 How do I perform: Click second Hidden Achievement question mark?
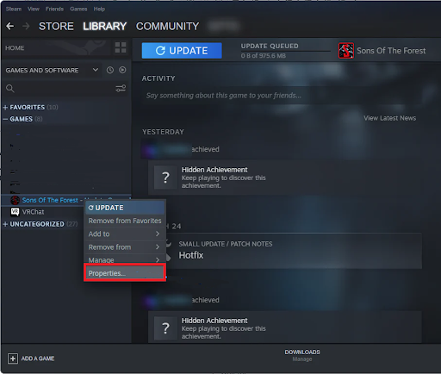[165, 328]
